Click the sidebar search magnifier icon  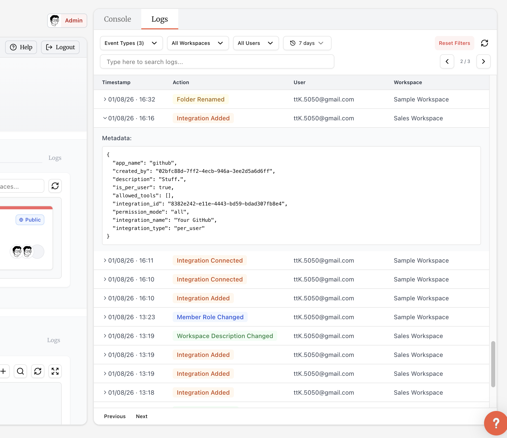coord(20,371)
